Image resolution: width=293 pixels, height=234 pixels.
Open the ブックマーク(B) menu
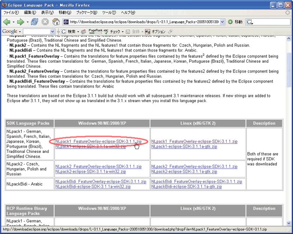point(87,12)
